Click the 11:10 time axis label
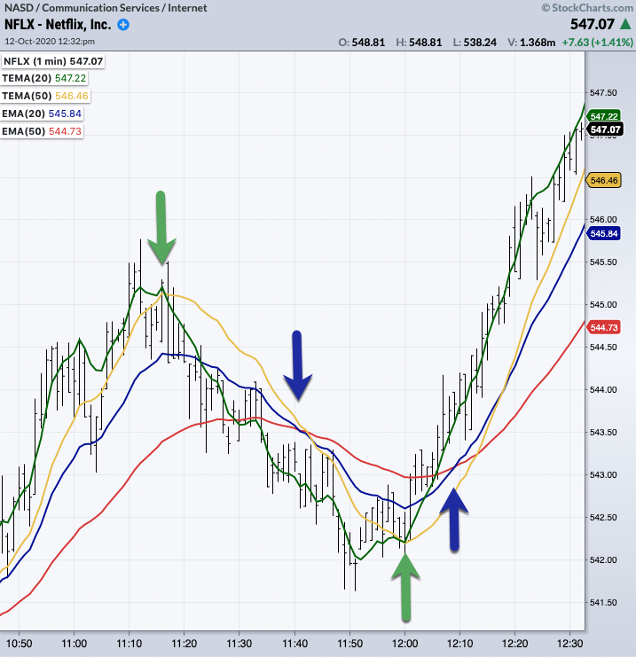Viewport: 636px width, 657px height. (130, 643)
